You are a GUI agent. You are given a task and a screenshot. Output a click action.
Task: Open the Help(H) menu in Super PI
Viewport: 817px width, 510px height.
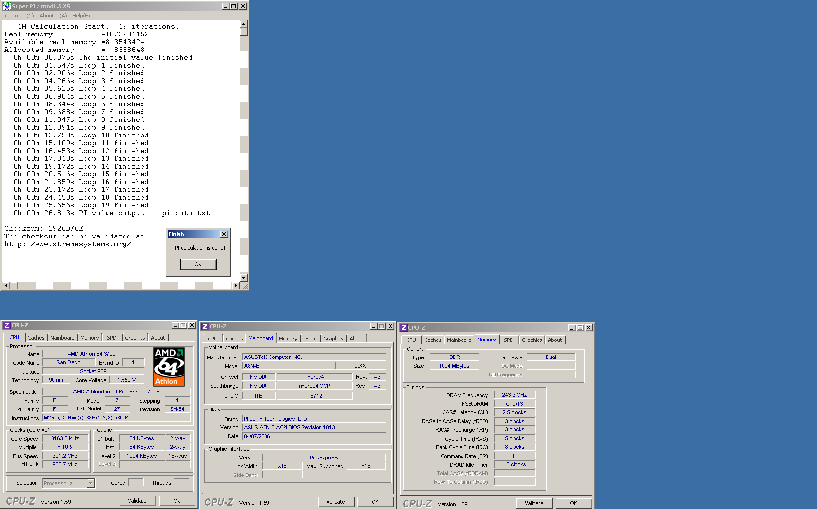coord(81,16)
